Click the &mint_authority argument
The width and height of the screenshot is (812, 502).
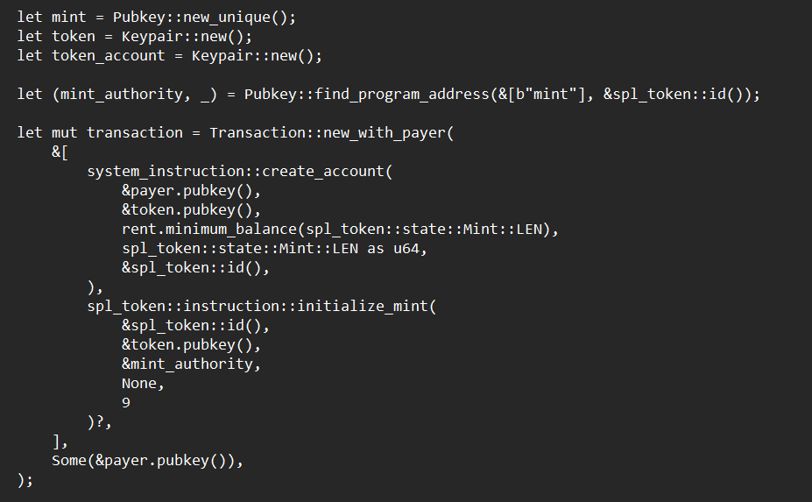click(x=191, y=364)
